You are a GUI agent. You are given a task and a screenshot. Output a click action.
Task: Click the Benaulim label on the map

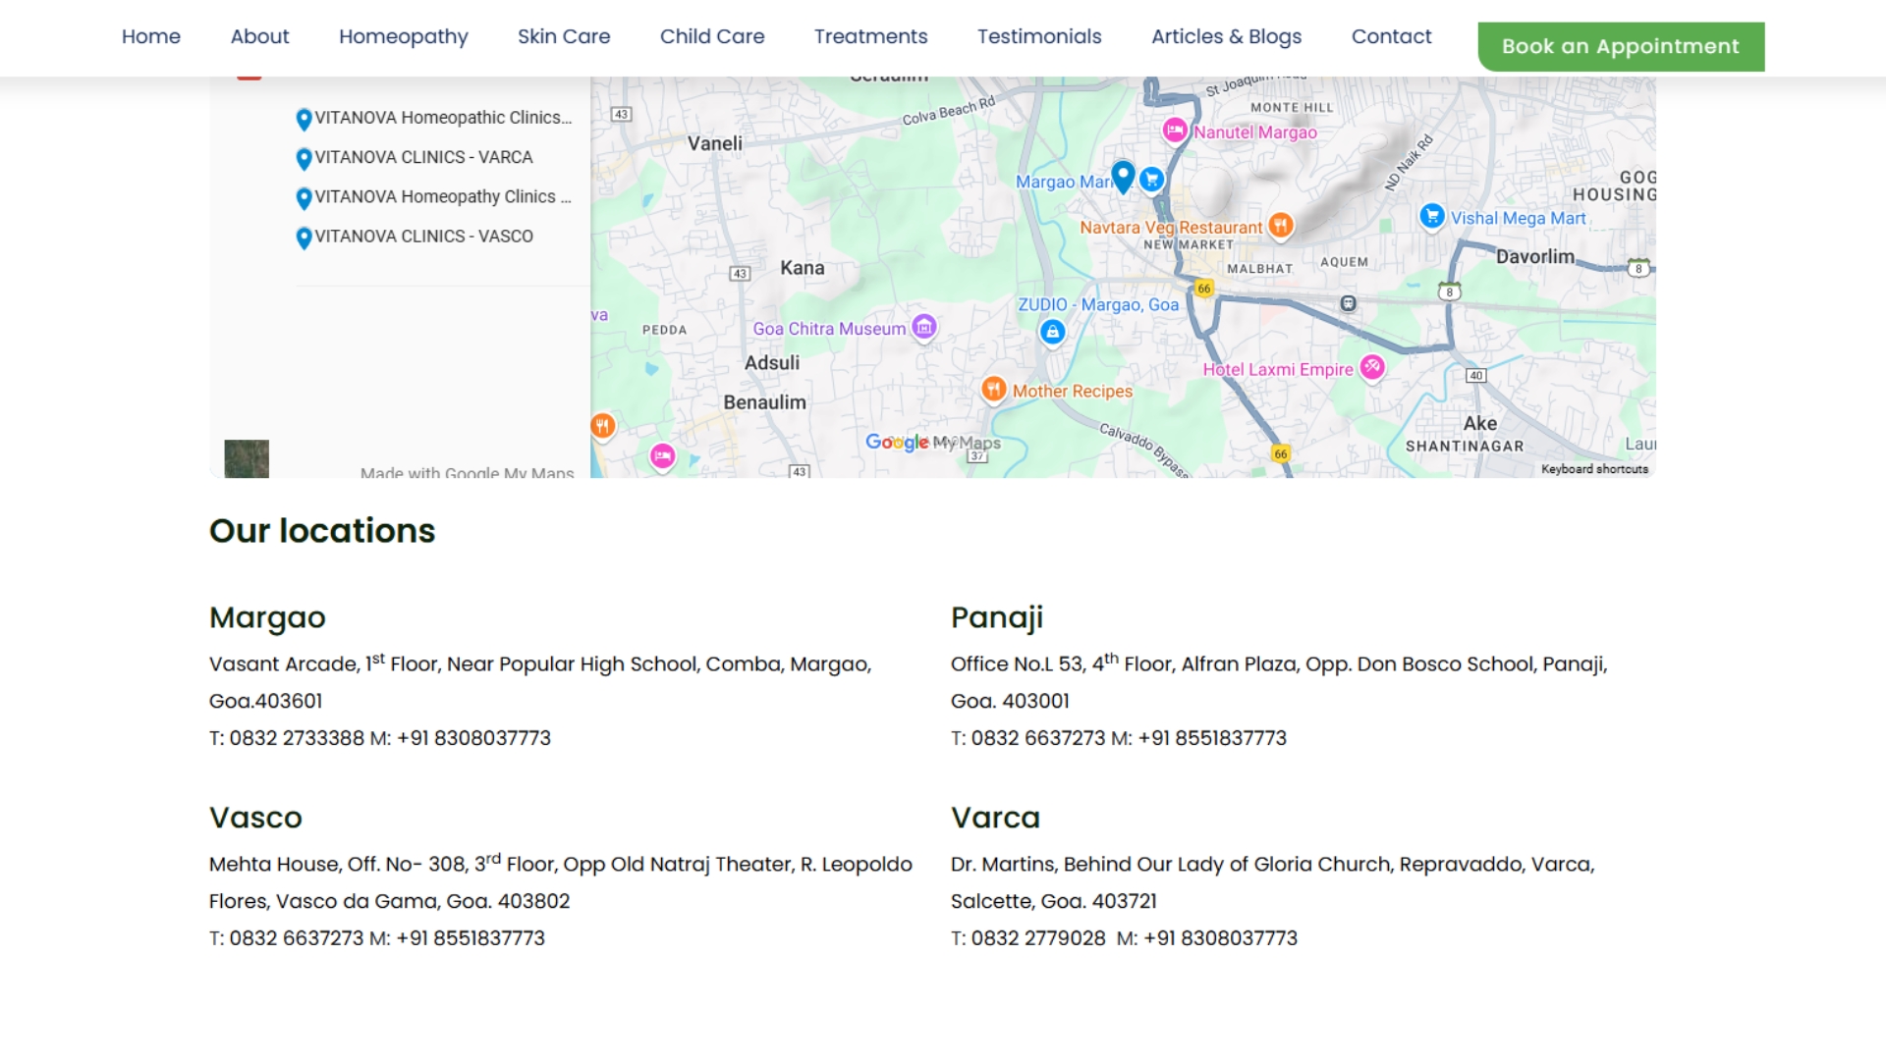(764, 402)
